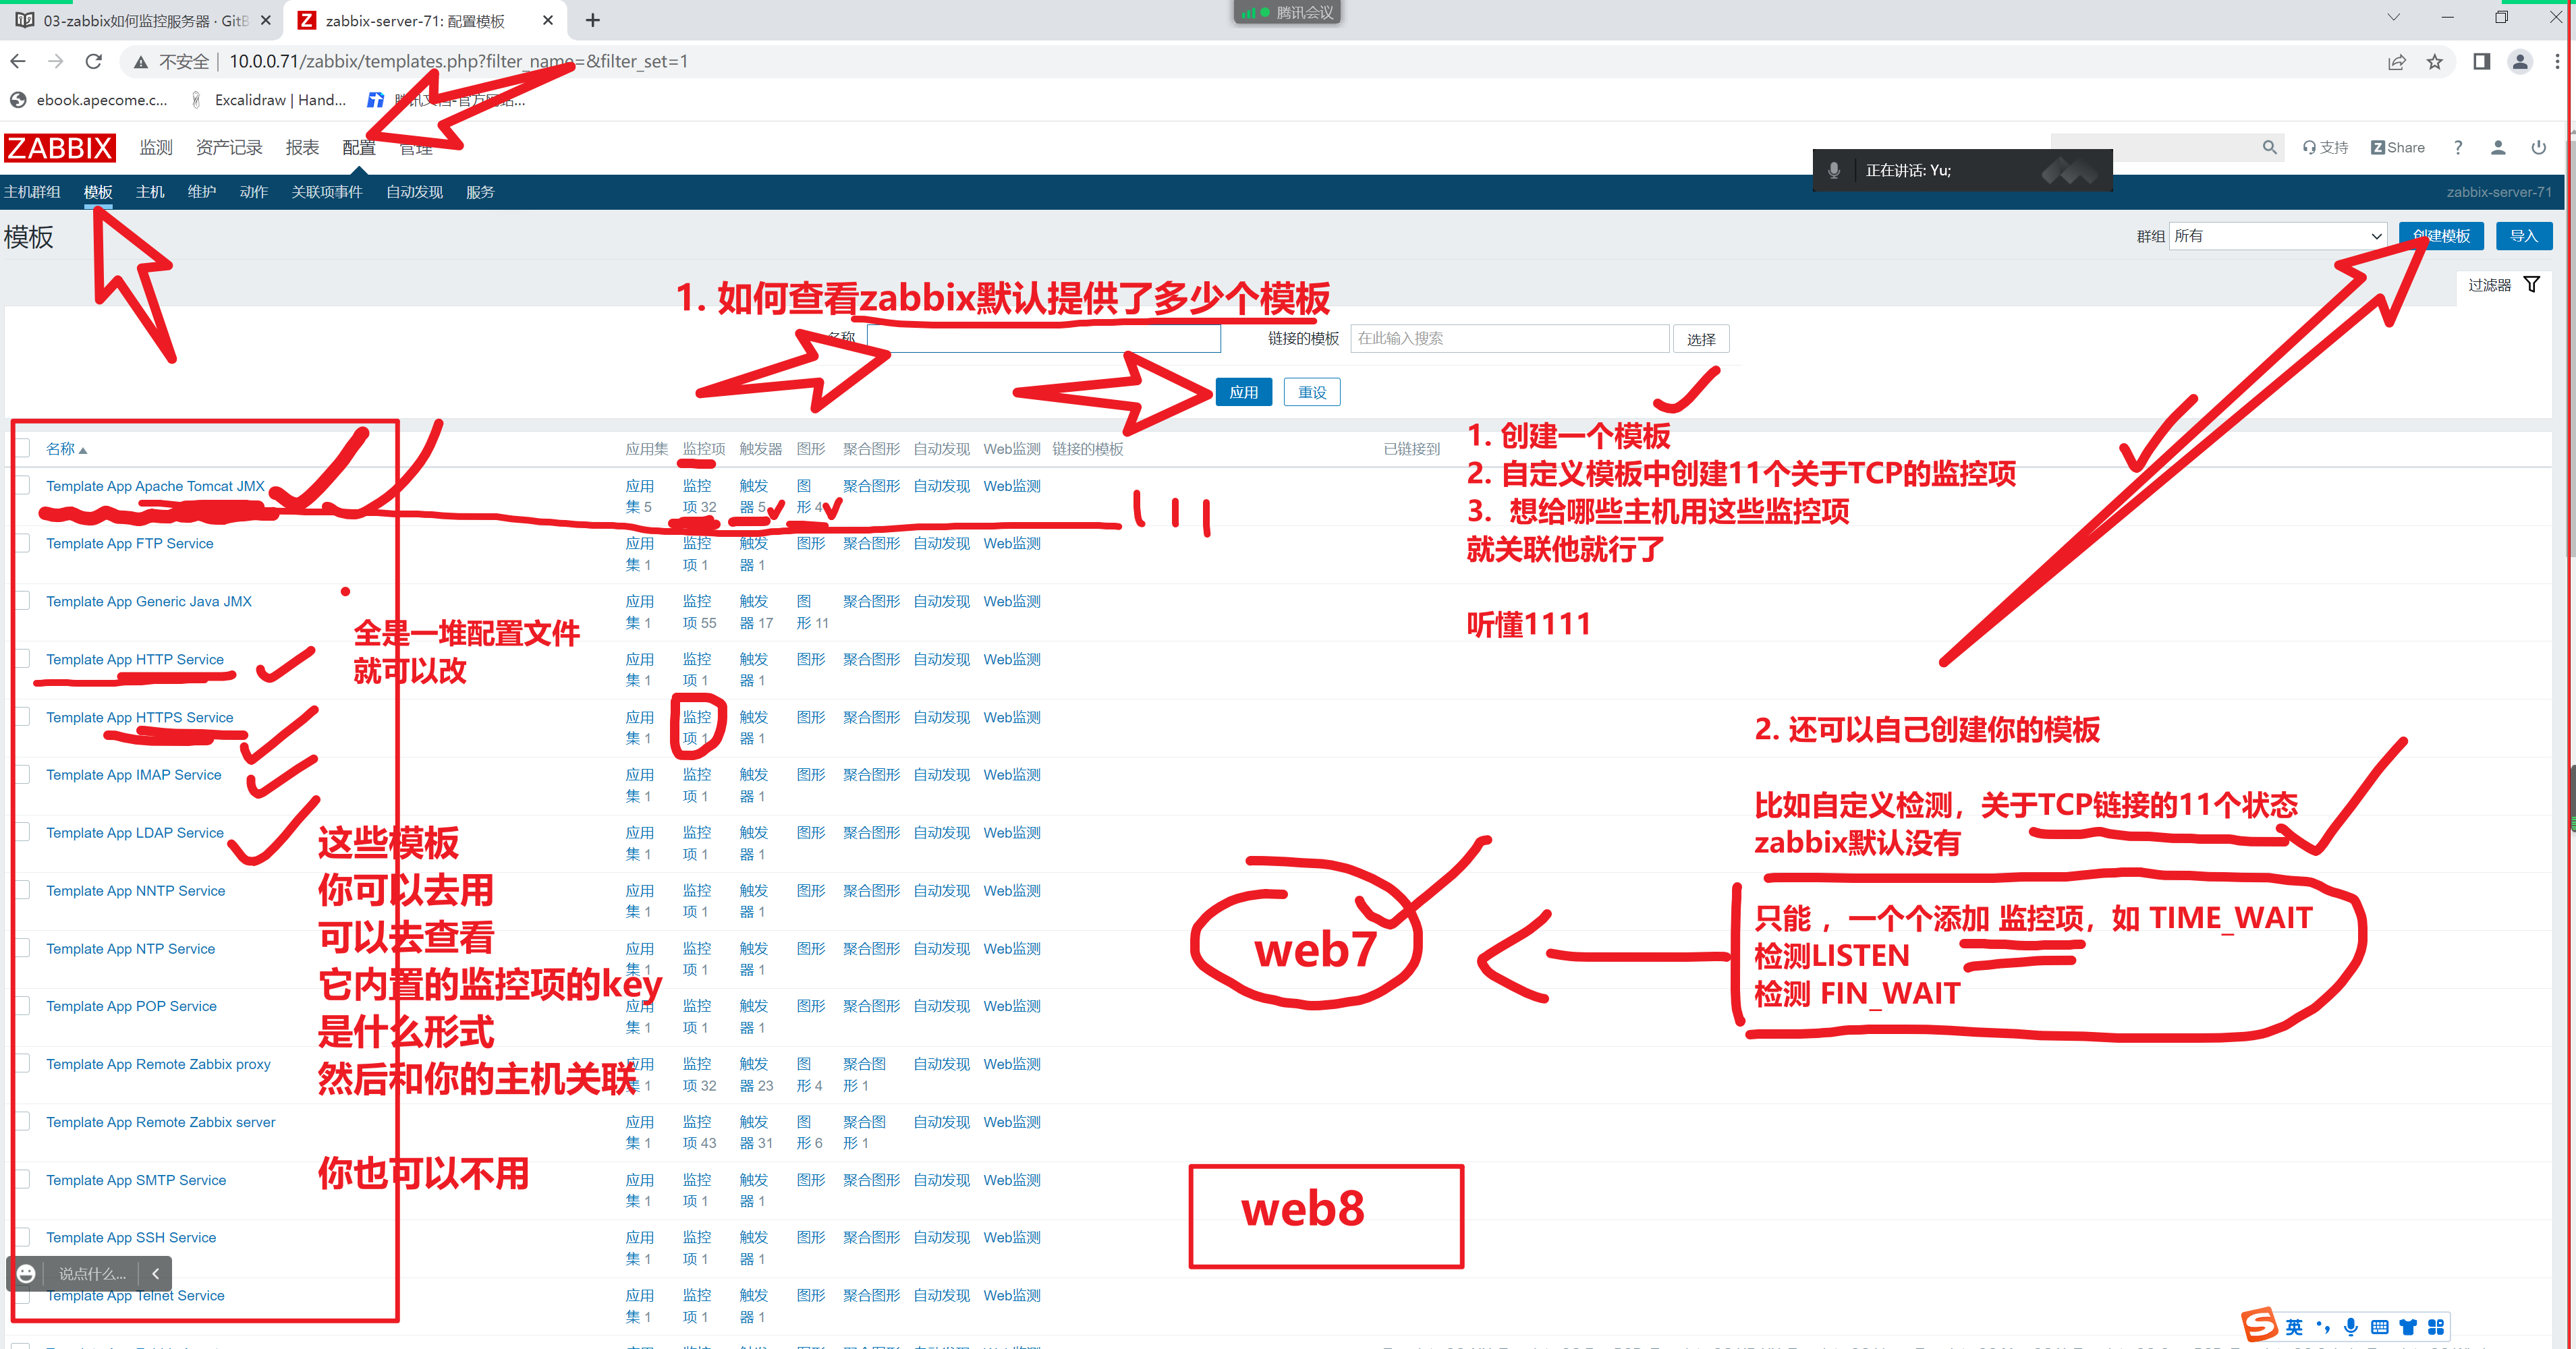The width and height of the screenshot is (2576, 1349).
Task: Click the browser address bar URL
Action: click(458, 62)
